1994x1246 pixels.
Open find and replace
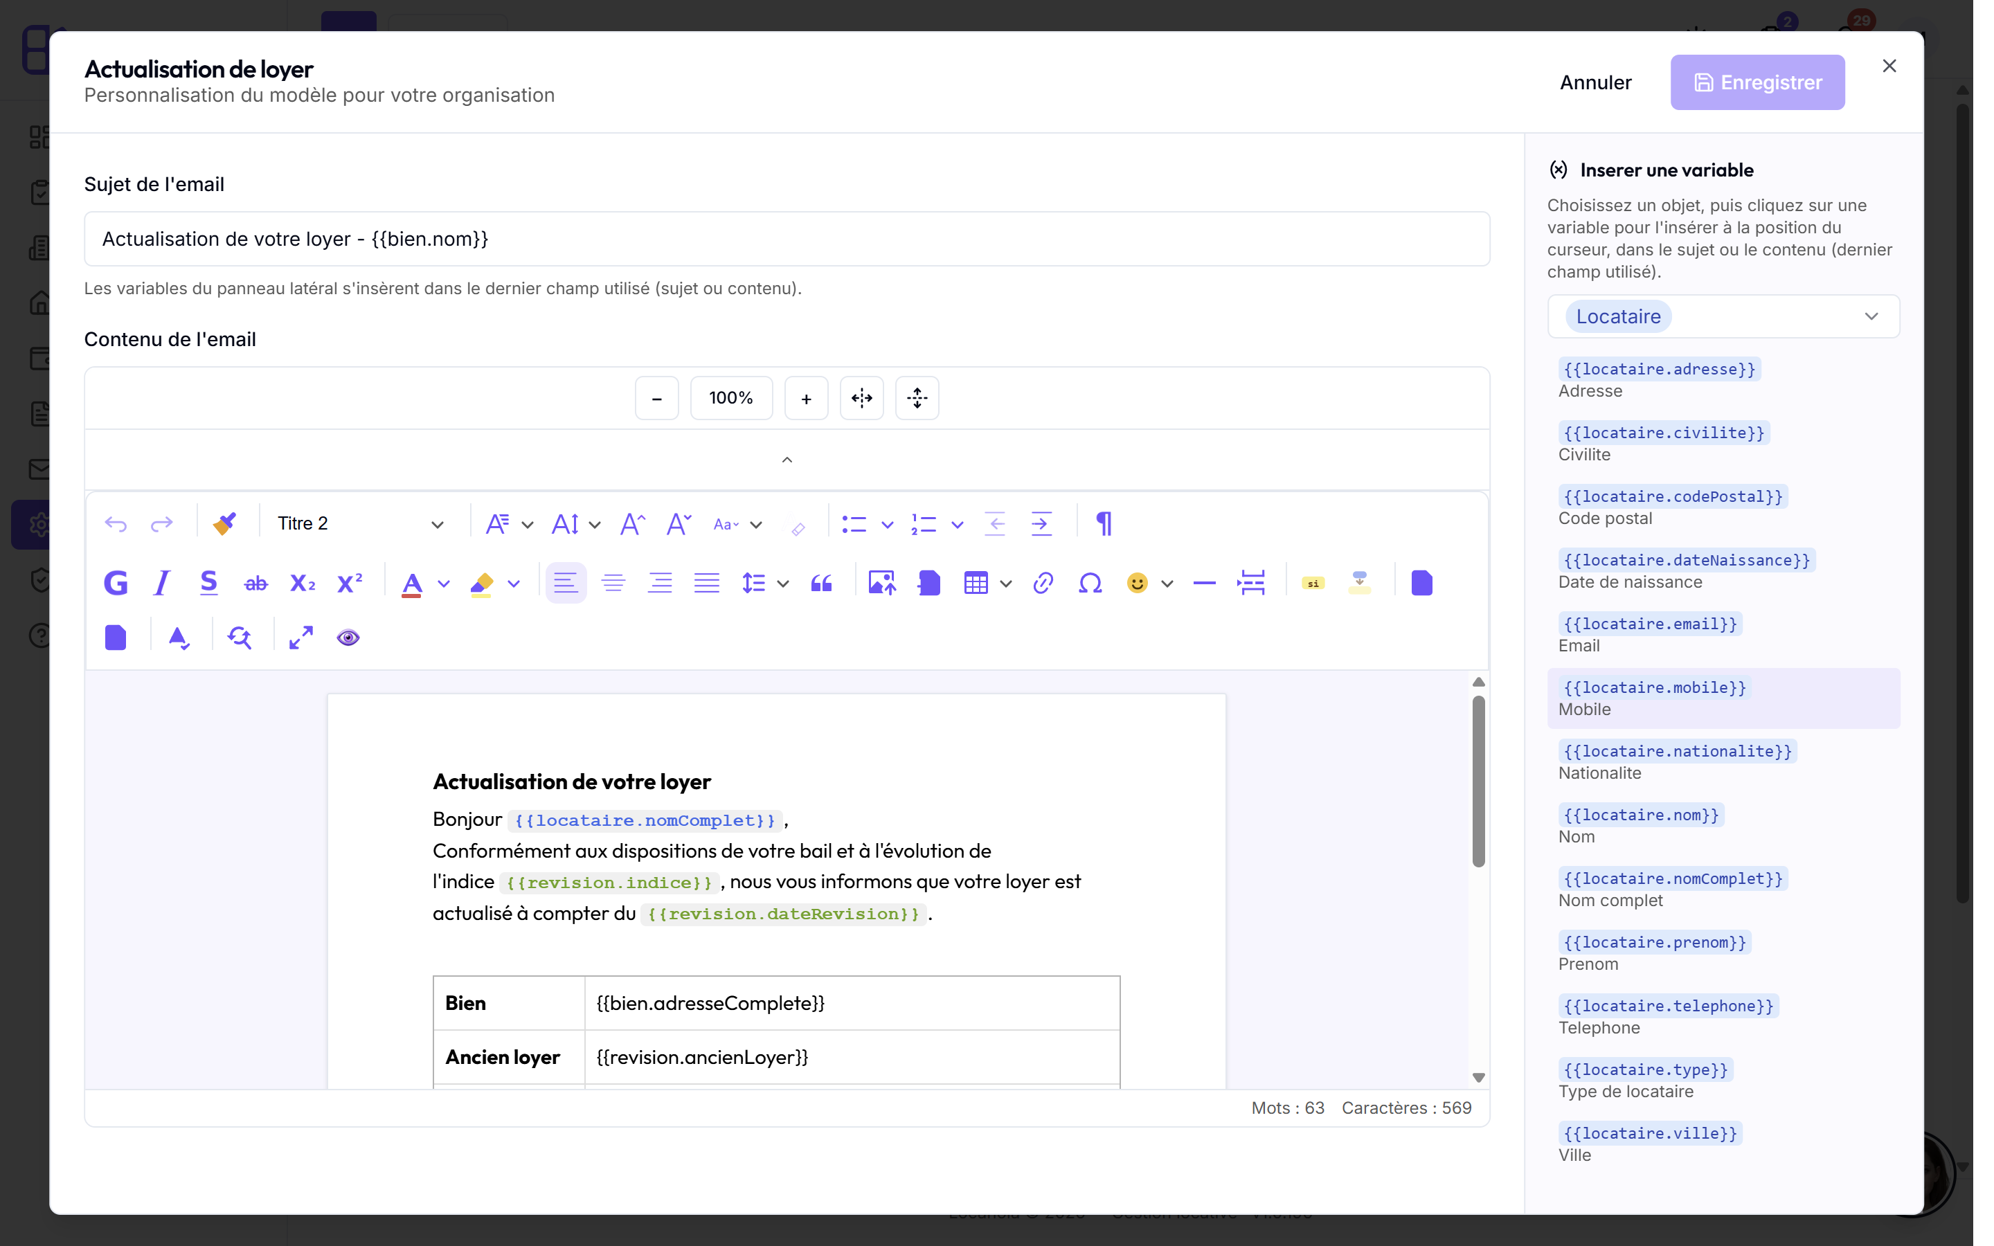pos(240,638)
